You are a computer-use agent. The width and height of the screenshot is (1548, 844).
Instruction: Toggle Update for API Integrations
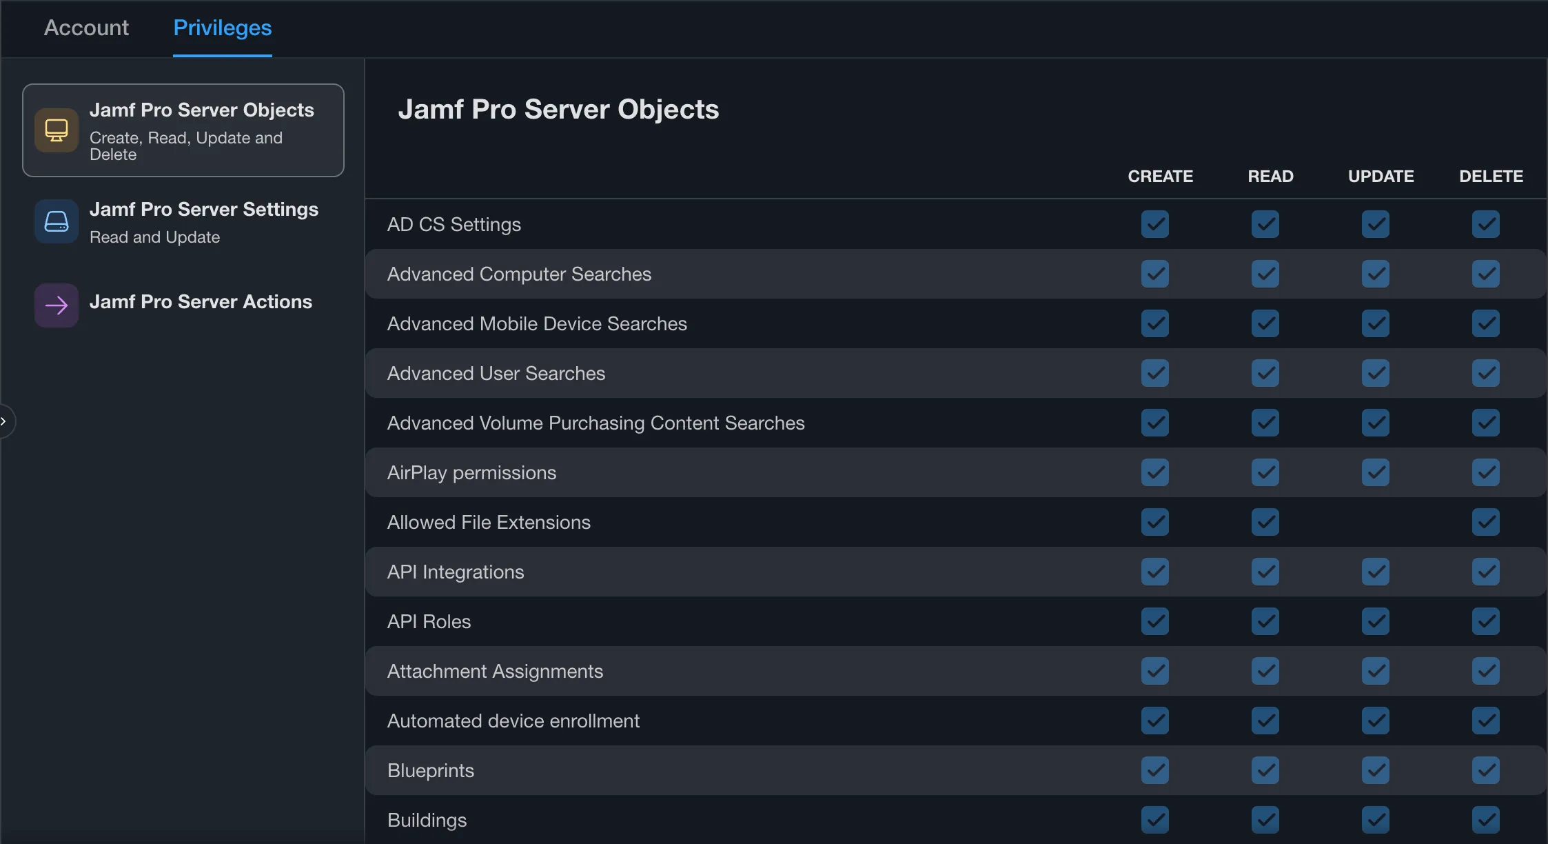1376,572
